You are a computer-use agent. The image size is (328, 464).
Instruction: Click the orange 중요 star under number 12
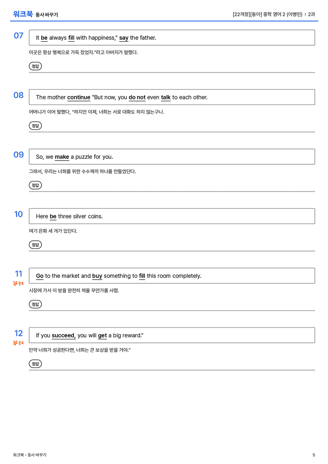tap(18, 343)
